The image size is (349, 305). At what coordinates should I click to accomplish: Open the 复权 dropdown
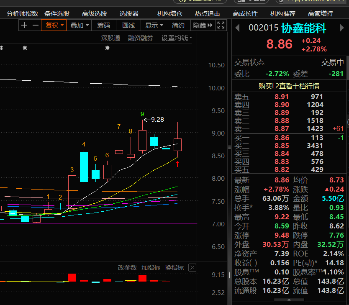pos(54,26)
